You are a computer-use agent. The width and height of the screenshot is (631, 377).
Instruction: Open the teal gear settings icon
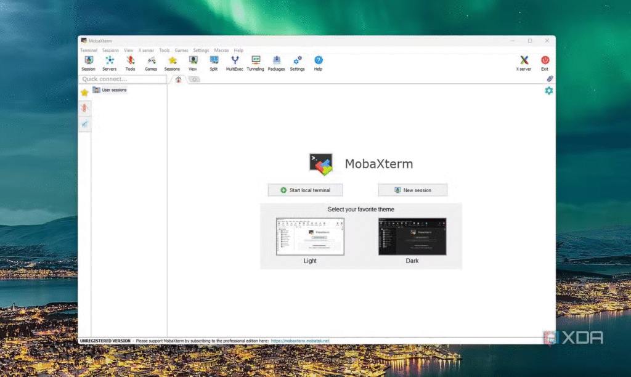548,91
